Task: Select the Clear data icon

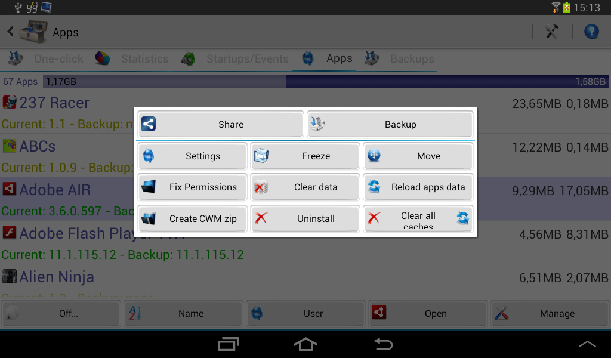Action: click(x=261, y=187)
